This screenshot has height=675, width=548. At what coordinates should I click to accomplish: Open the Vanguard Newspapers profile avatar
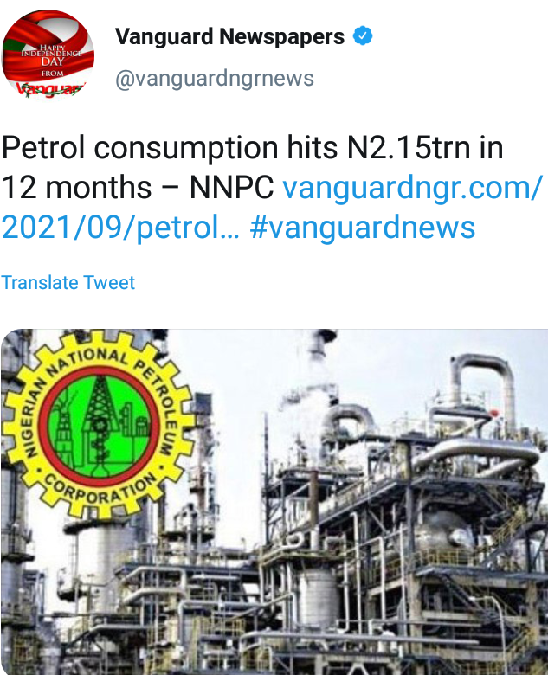(48, 55)
